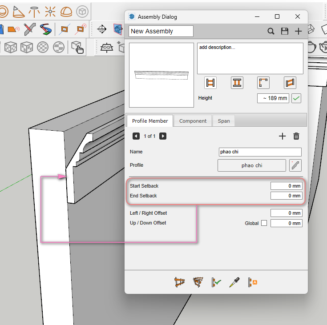Viewport: 327px width, 325px height.
Task: Click the search assembly magnifier icon
Action: pyautogui.click(x=271, y=31)
